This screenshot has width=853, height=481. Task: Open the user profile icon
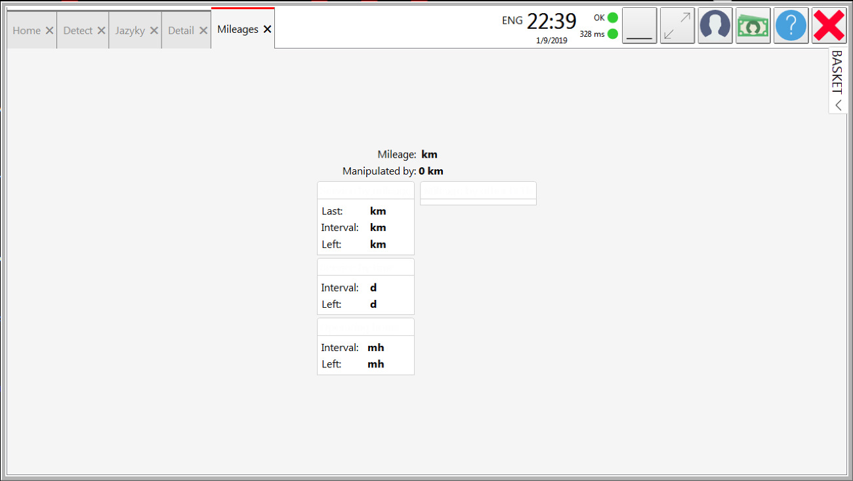pyautogui.click(x=715, y=26)
